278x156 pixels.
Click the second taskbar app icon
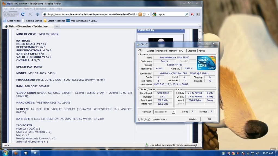pyautogui.click(x=26, y=153)
